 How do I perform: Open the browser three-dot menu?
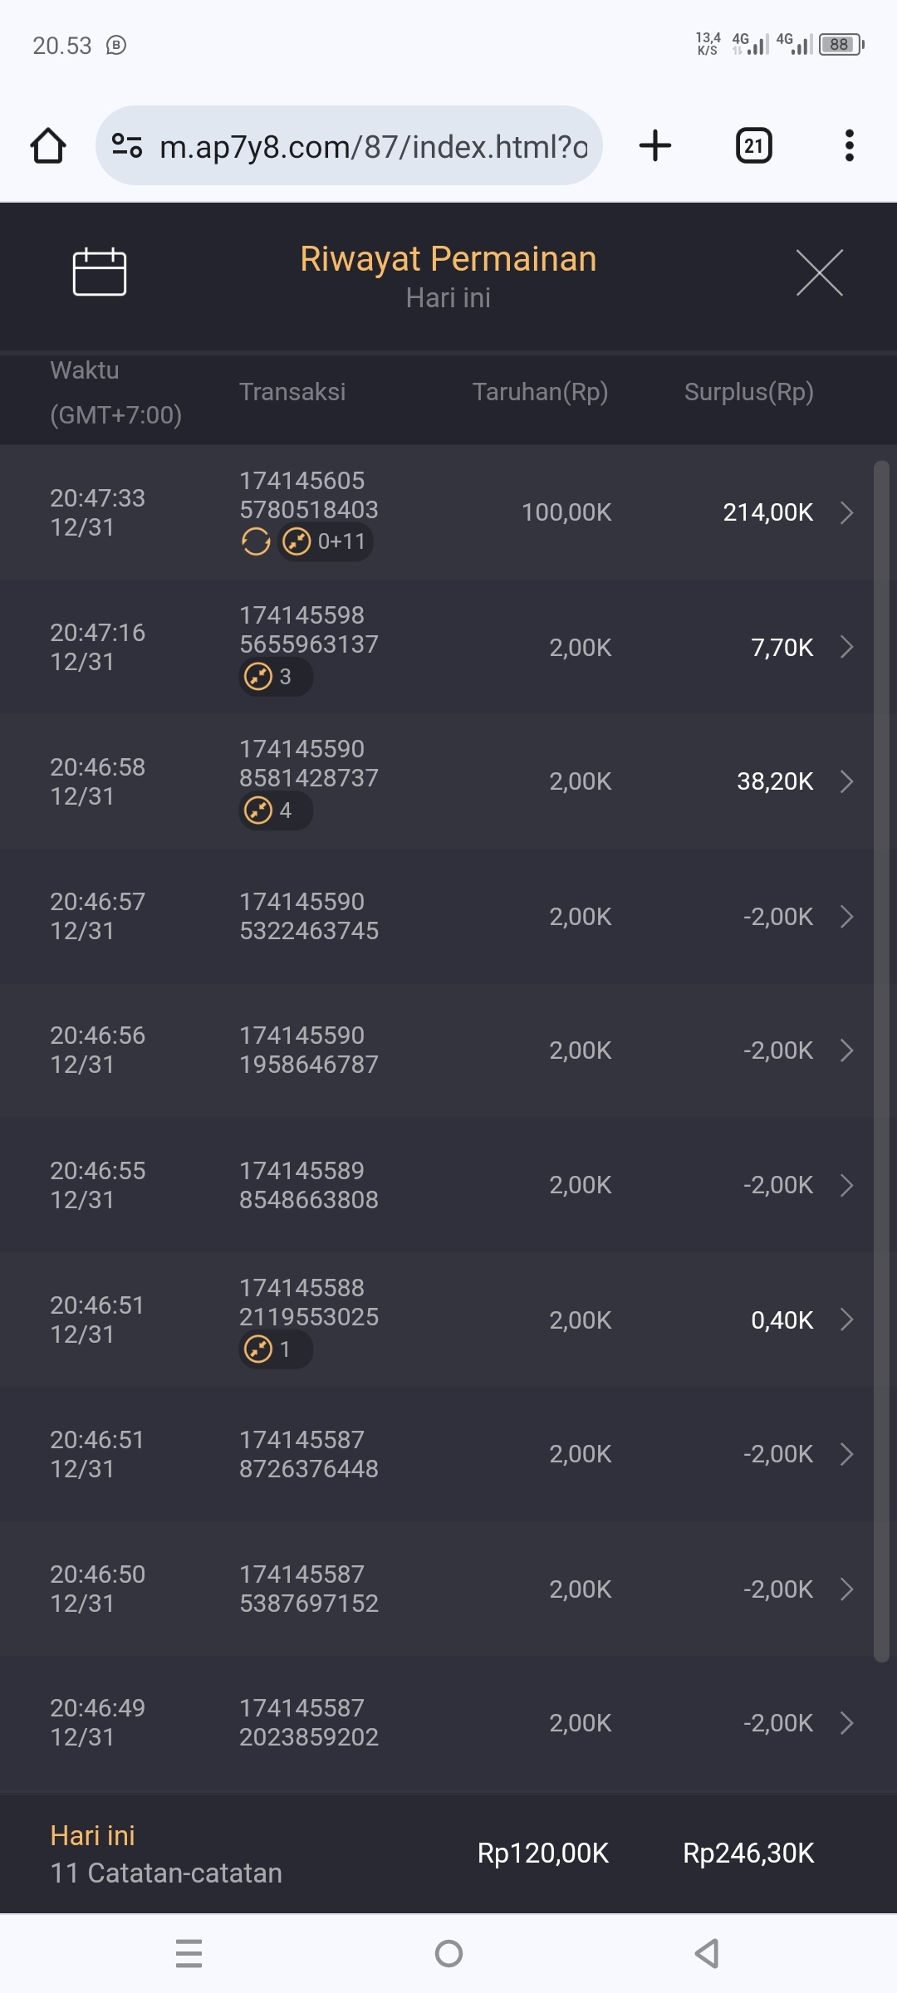click(849, 146)
